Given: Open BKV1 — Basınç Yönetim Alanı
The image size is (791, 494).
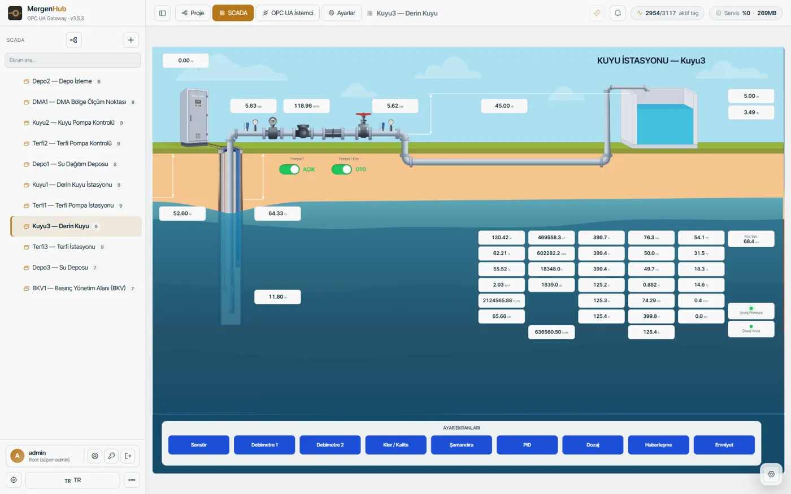Looking at the screenshot, I should click(76, 288).
